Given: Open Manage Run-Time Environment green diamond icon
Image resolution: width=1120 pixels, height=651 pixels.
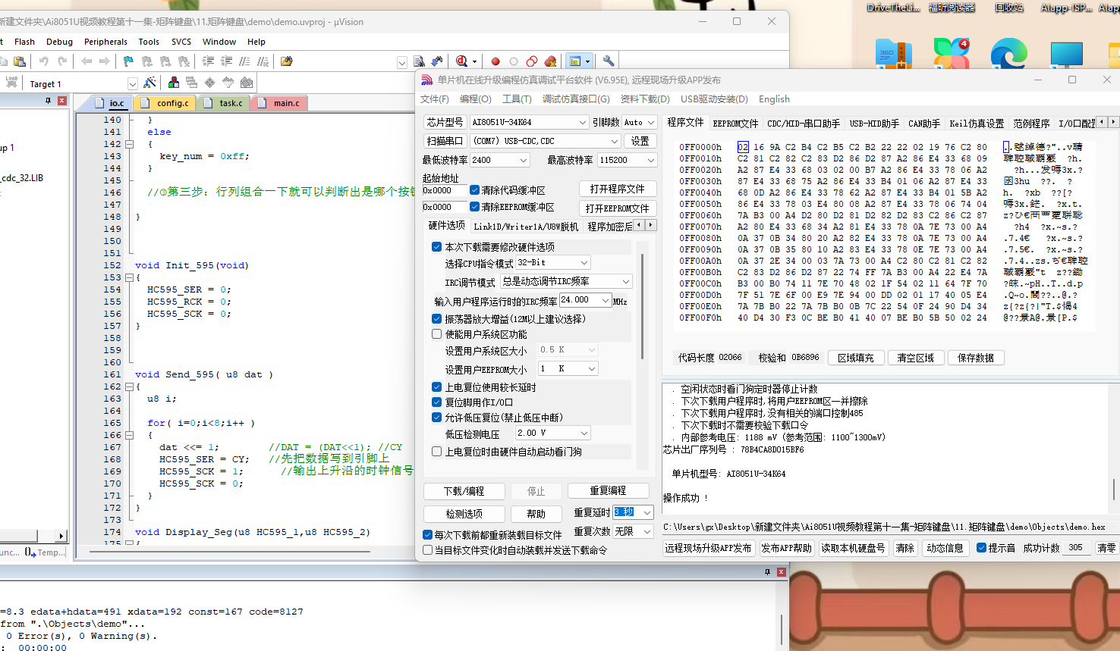Looking at the screenshot, I should tap(210, 83).
